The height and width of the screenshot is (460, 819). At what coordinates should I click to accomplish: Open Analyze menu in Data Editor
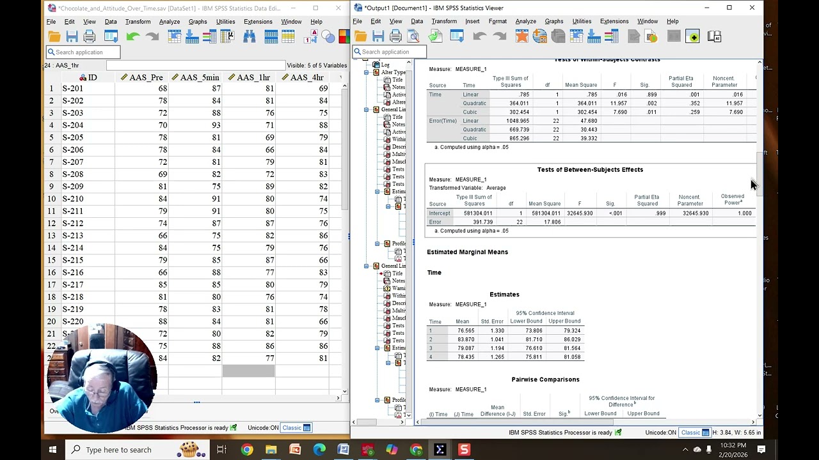coord(170,22)
